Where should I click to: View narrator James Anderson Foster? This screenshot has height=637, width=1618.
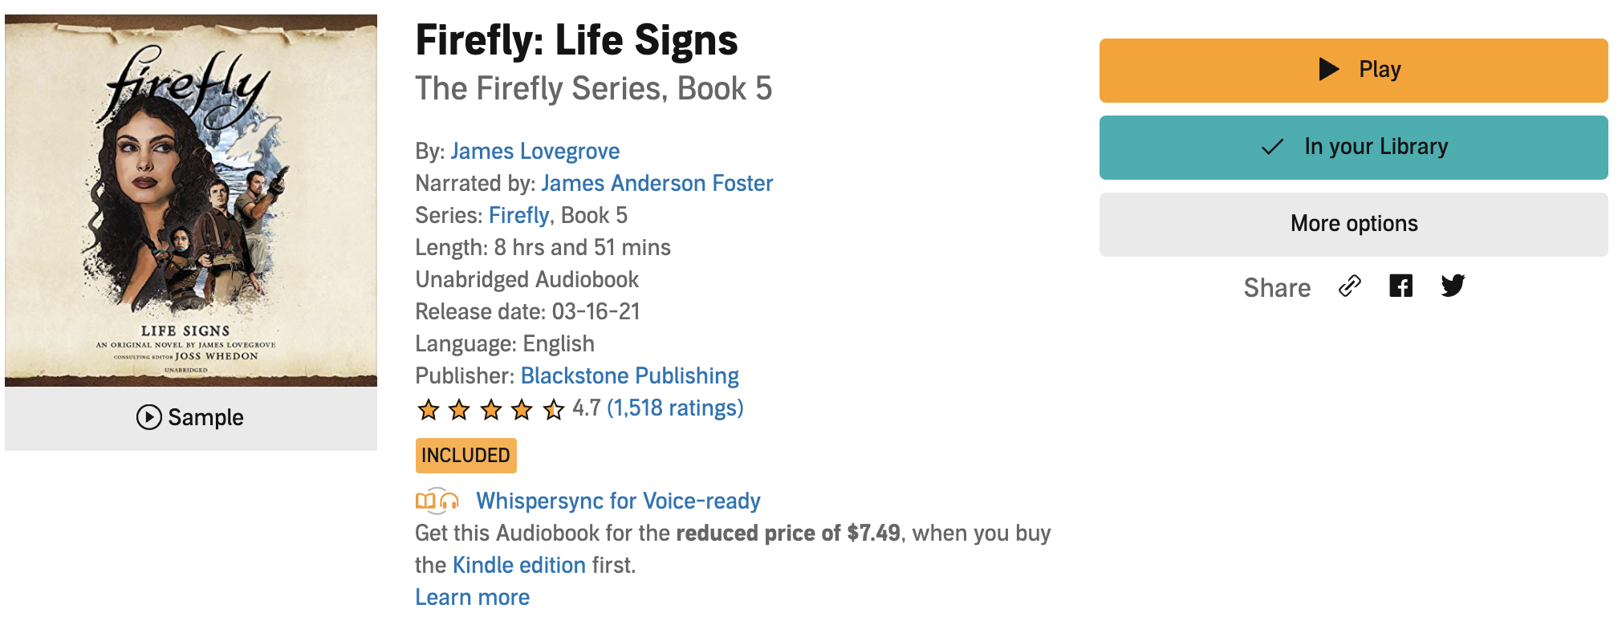pos(657,184)
